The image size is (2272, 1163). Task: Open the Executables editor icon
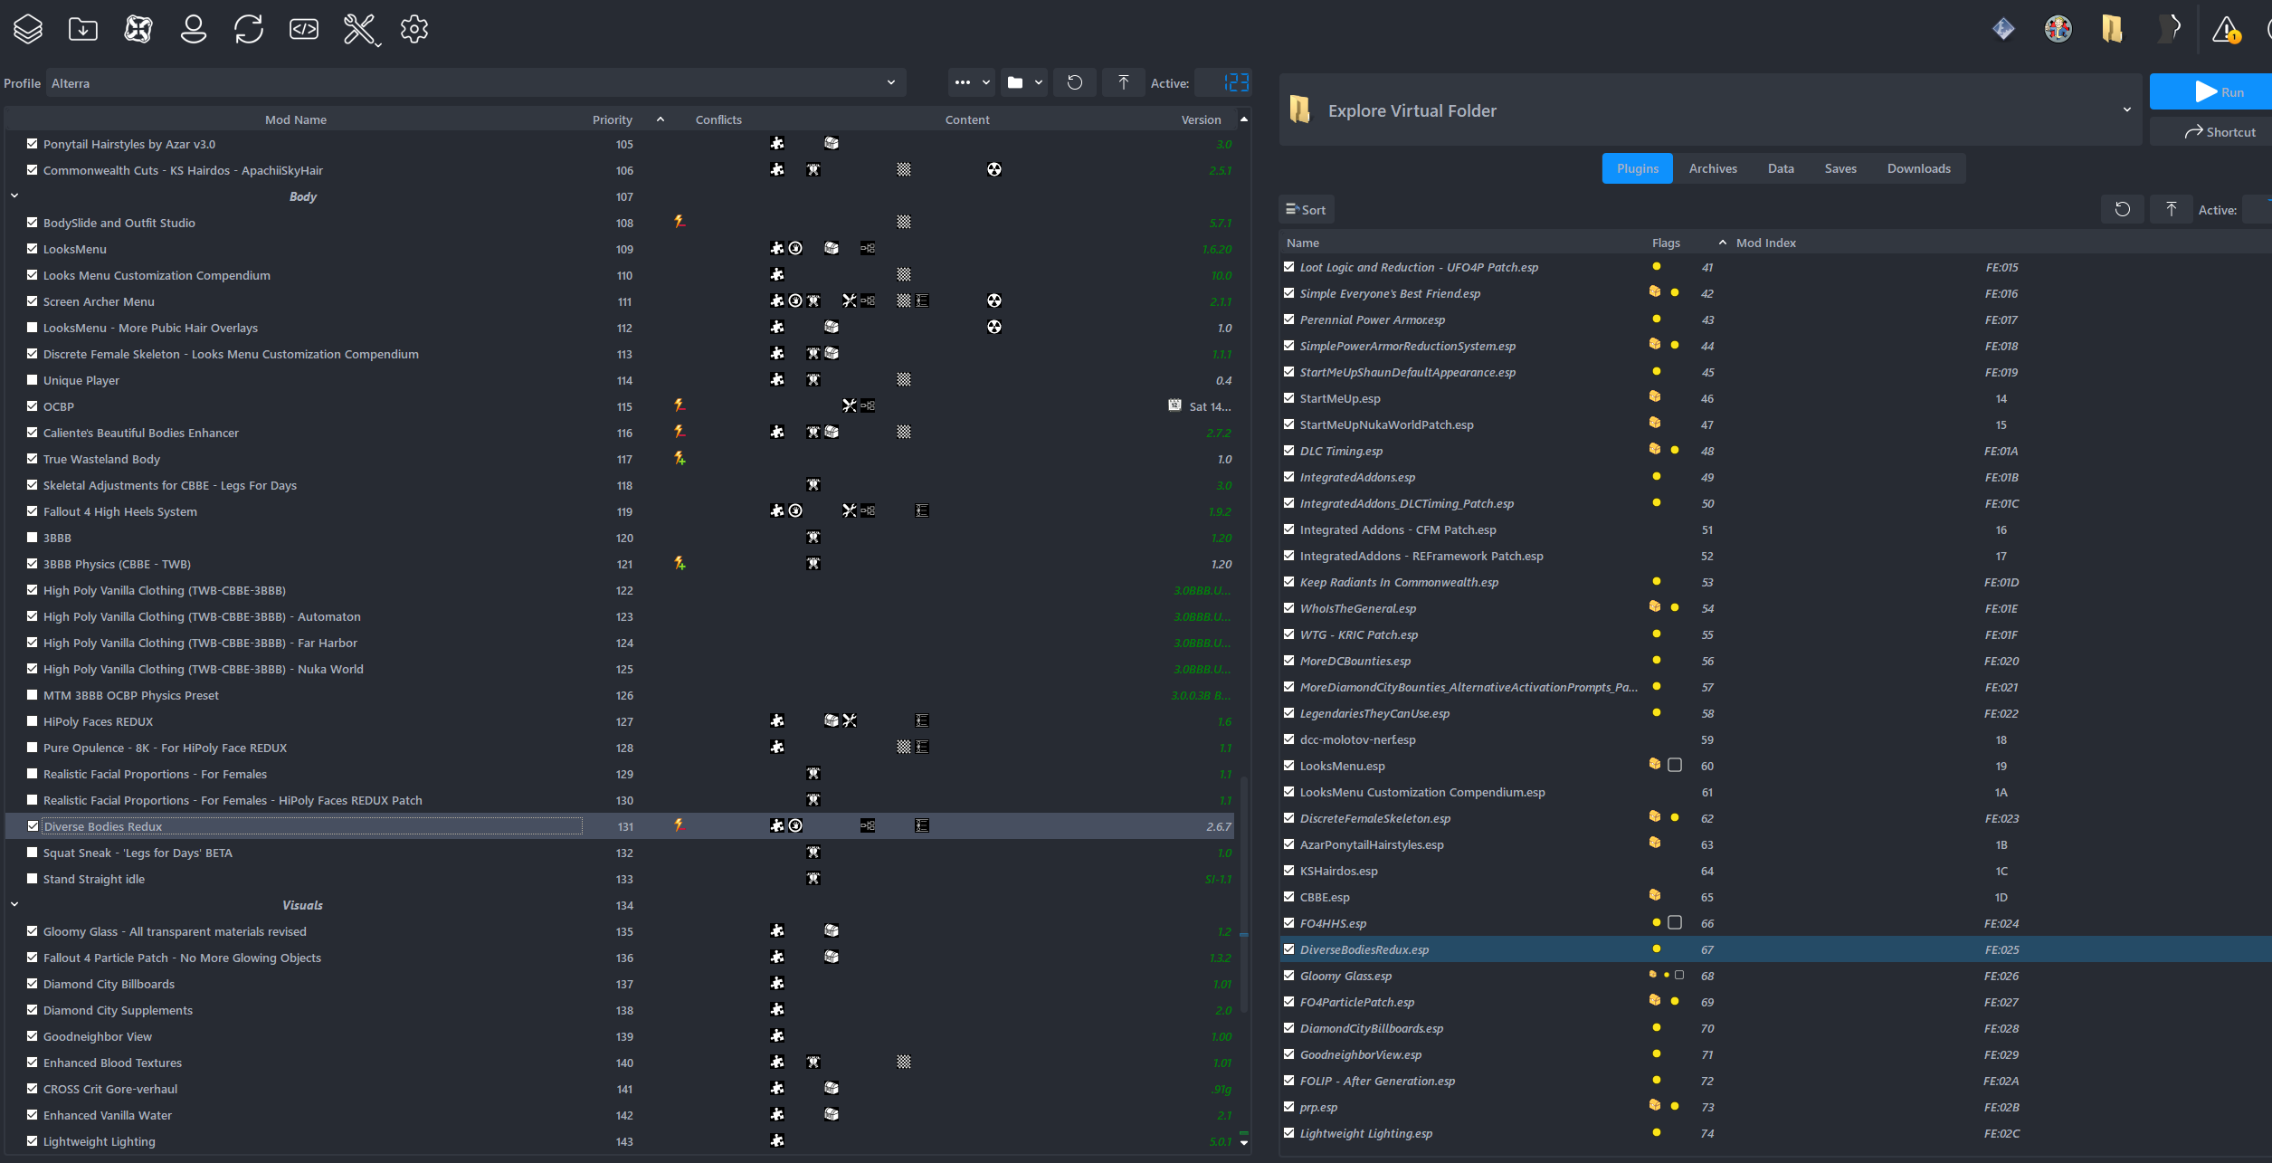(304, 30)
